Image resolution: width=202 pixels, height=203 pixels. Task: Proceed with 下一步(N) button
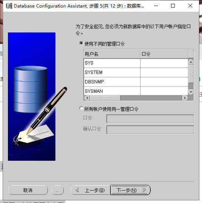pos(130,190)
